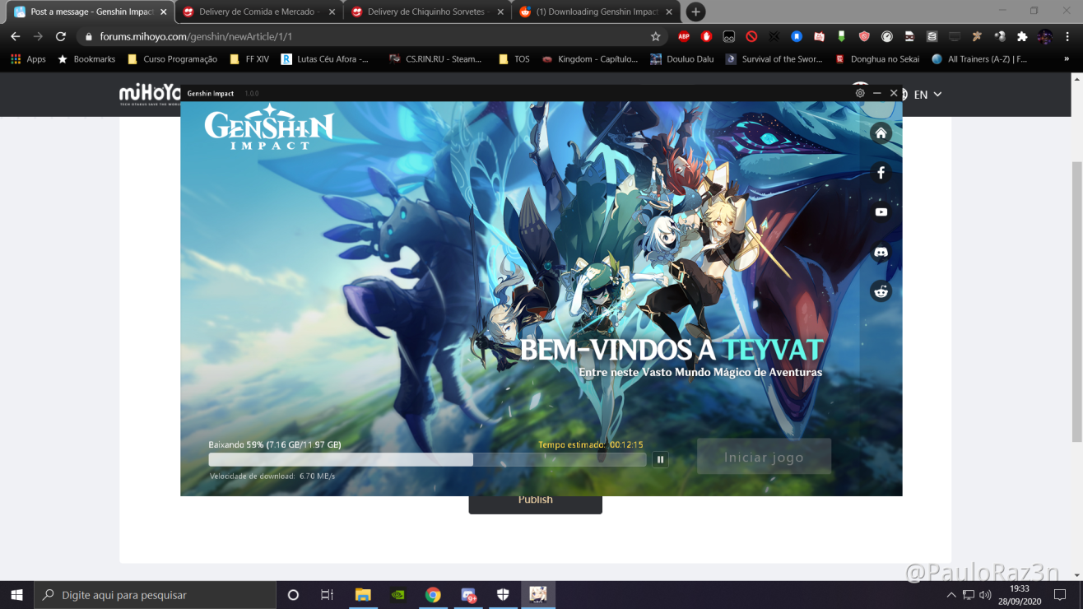Open Genshin Impact launcher taskbar icon
1083x609 pixels.
tap(538, 594)
